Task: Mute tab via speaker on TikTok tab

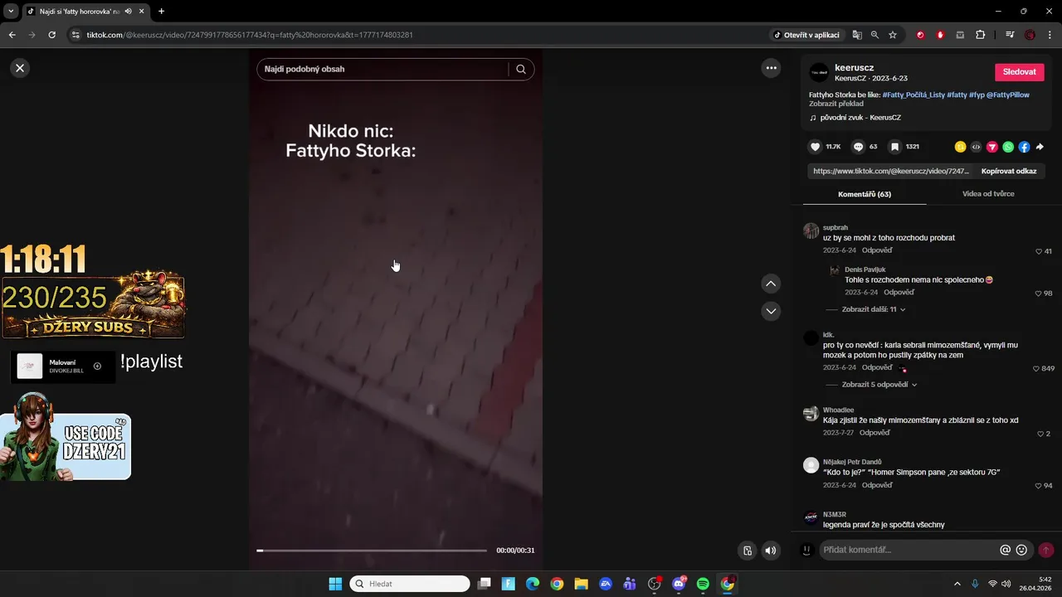Action: (128, 11)
